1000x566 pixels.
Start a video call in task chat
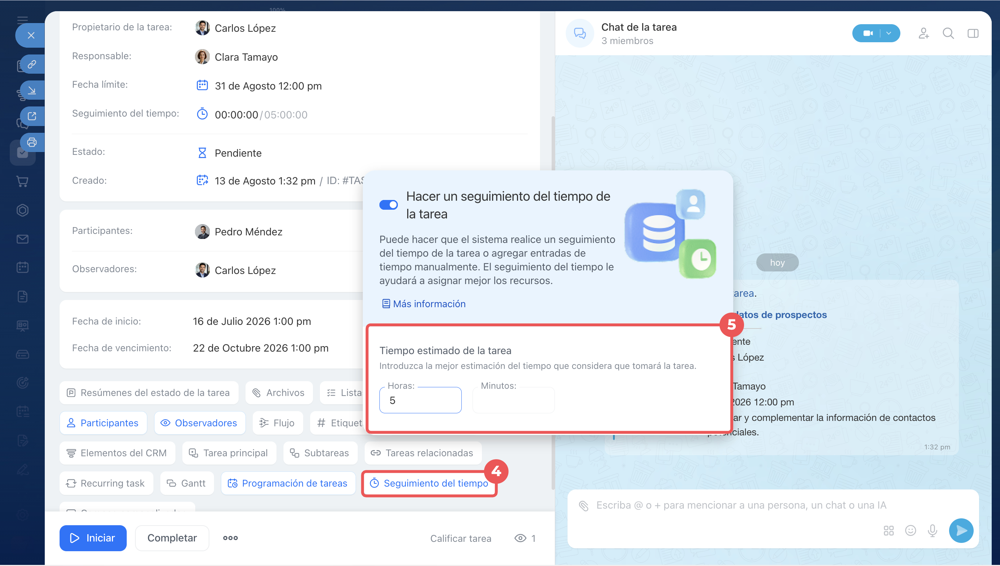coord(868,34)
